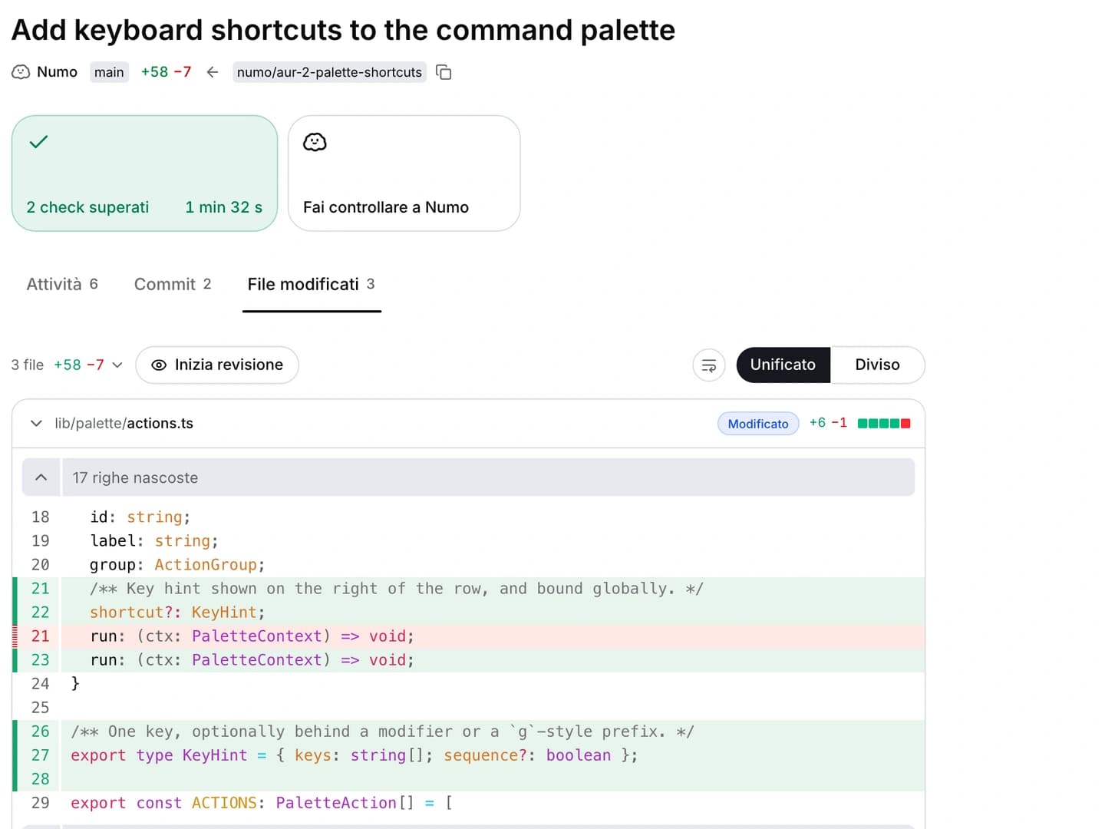Click the lib/palette/actions.ts file path
Viewport: 1105px width, 829px height.
point(124,424)
